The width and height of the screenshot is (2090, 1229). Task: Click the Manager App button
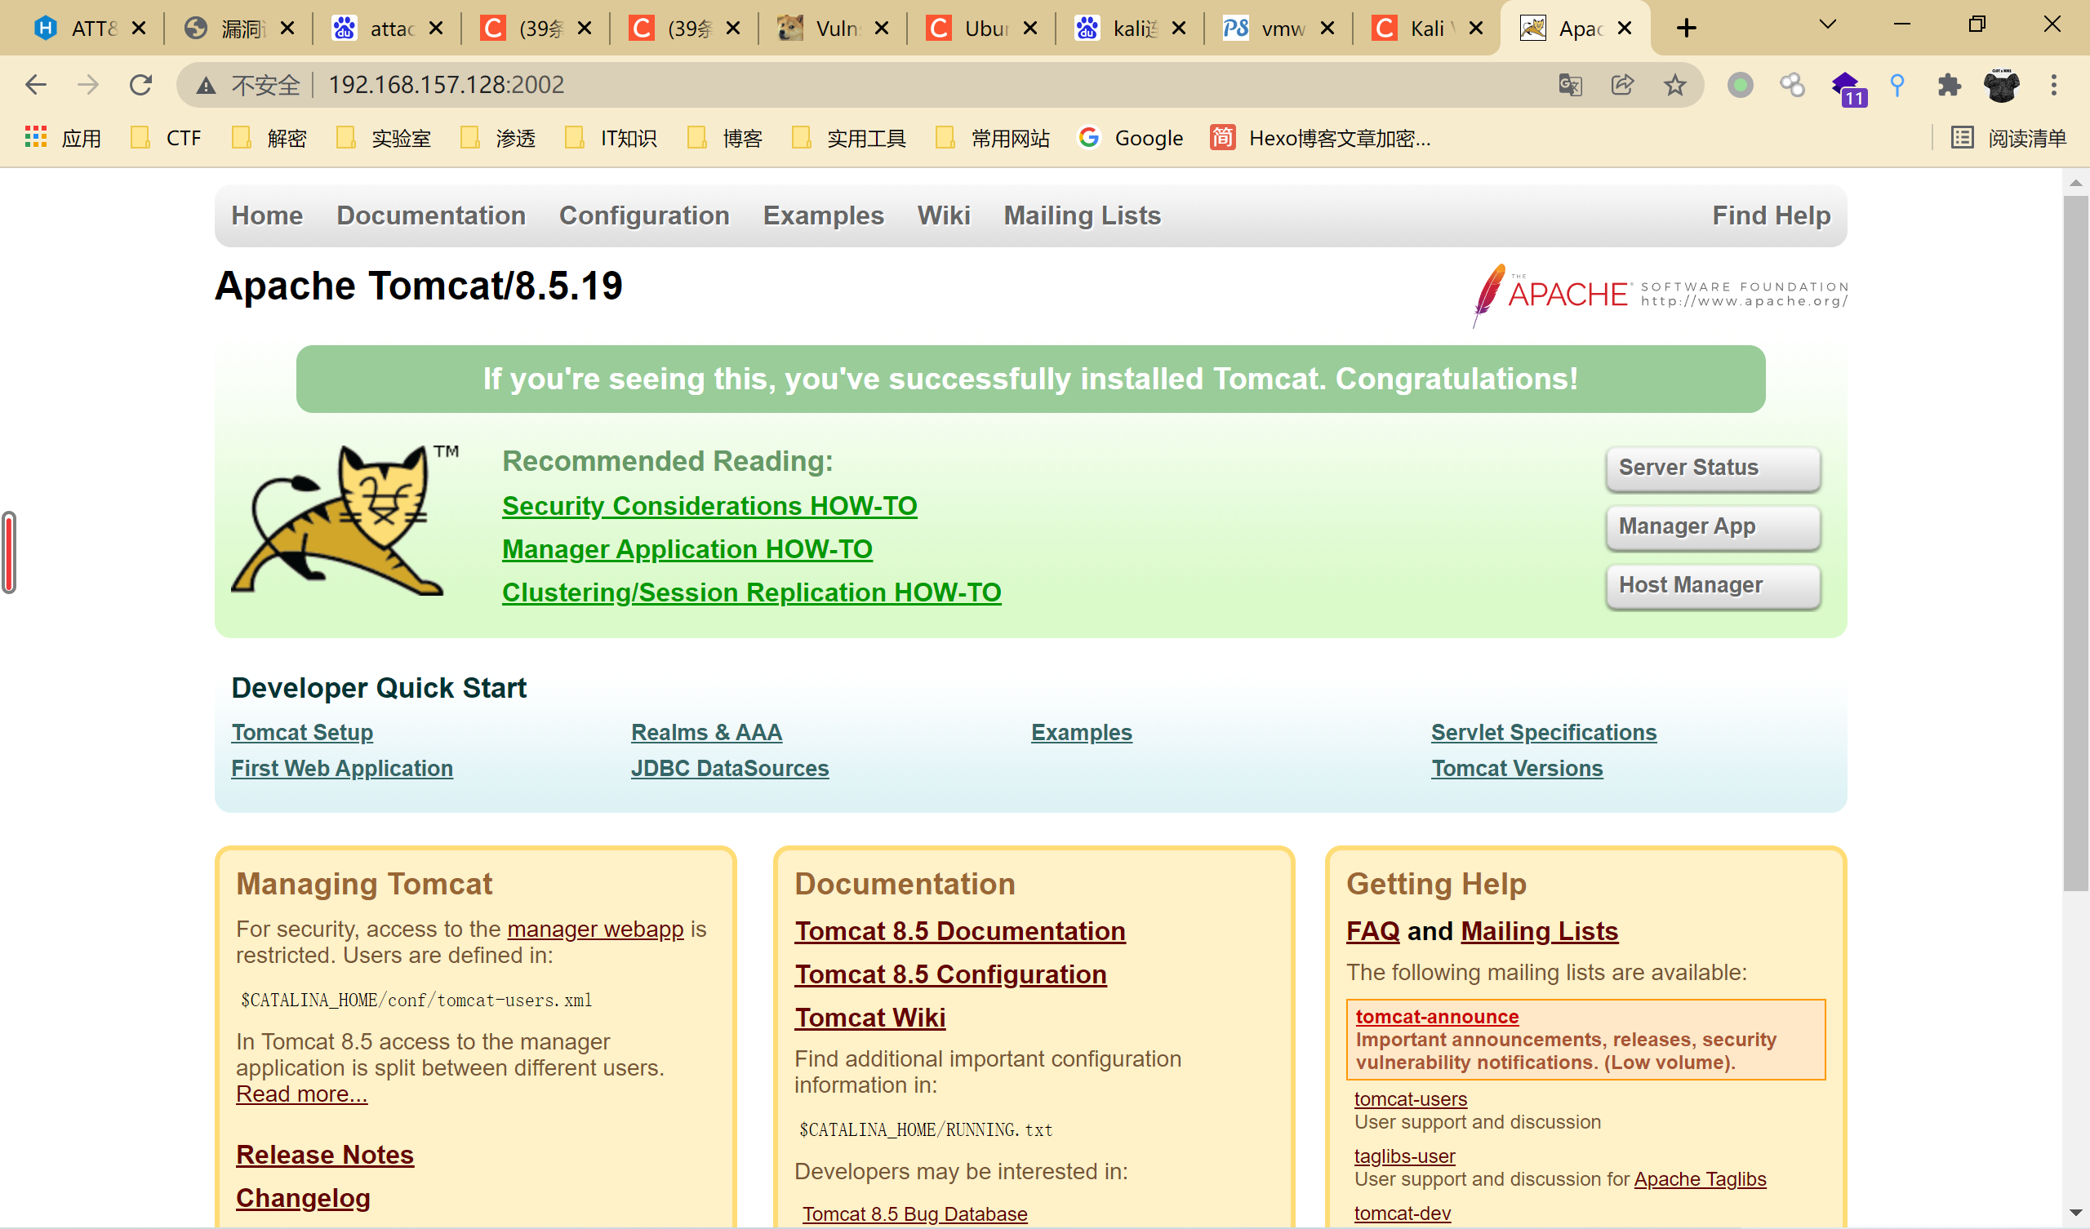coord(1713,526)
